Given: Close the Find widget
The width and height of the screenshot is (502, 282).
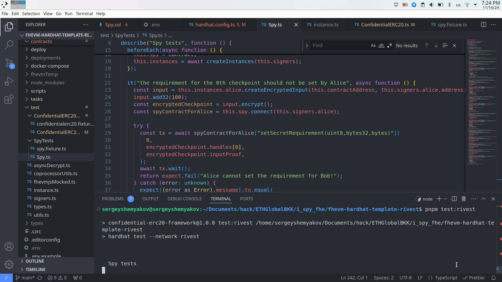Looking at the screenshot, I should point(454,45).
